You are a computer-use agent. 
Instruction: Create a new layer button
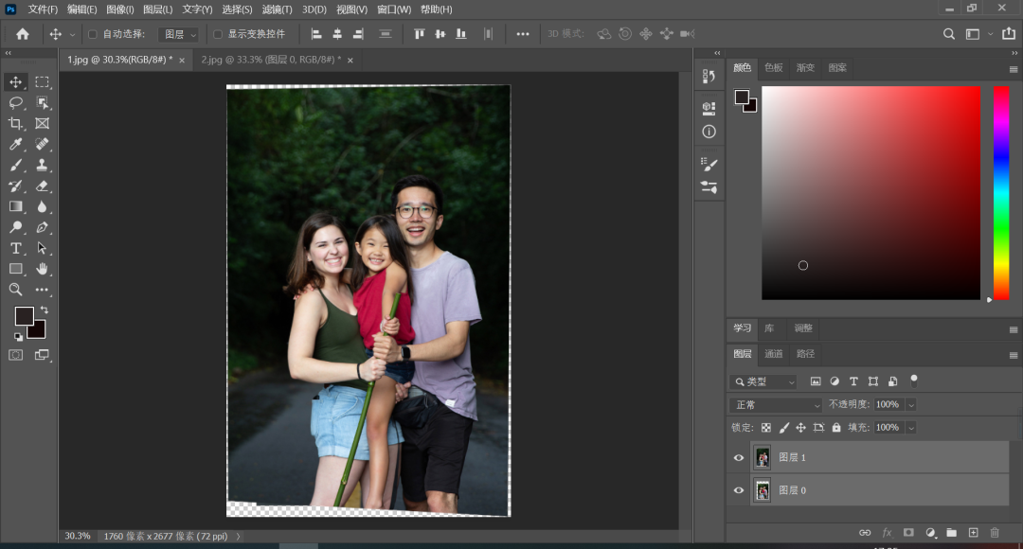coord(974,533)
